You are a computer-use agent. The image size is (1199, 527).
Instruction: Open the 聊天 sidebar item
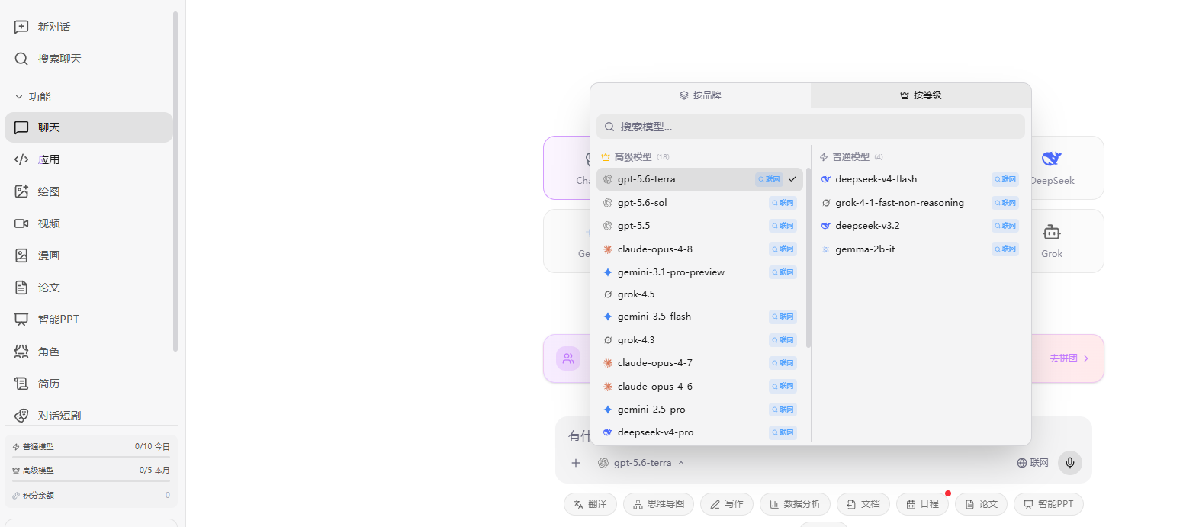coord(88,127)
